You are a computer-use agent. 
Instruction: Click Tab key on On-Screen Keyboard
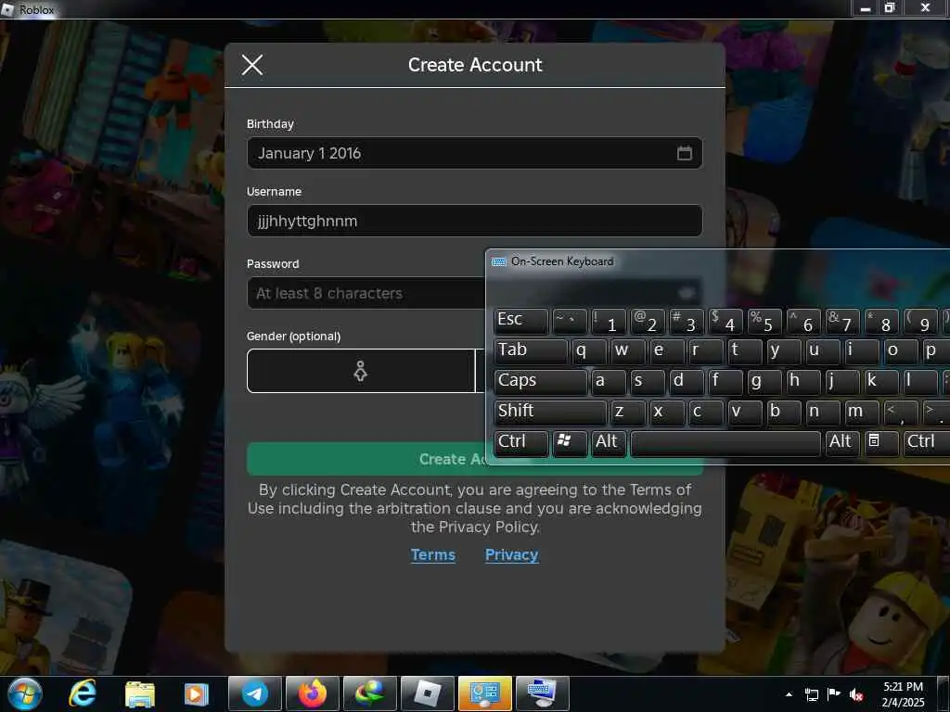click(531, 351)
